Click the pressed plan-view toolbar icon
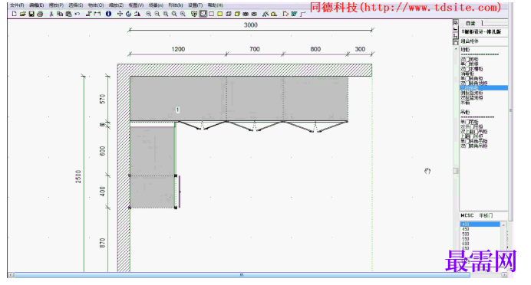 [203, 14]
